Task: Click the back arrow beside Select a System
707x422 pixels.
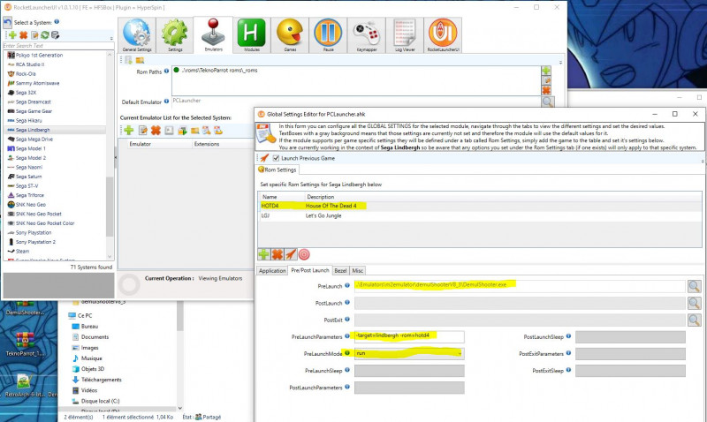Action: click(7, 23)
